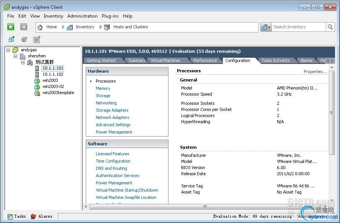
Task: Open the Storage hardware settings
Action: 103,96
